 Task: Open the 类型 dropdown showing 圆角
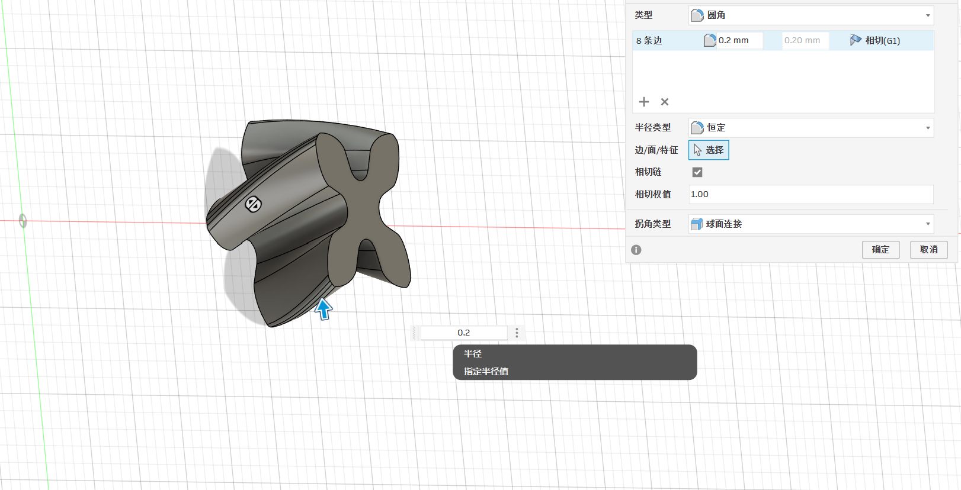pyautogui.click(x=811, y=15)
